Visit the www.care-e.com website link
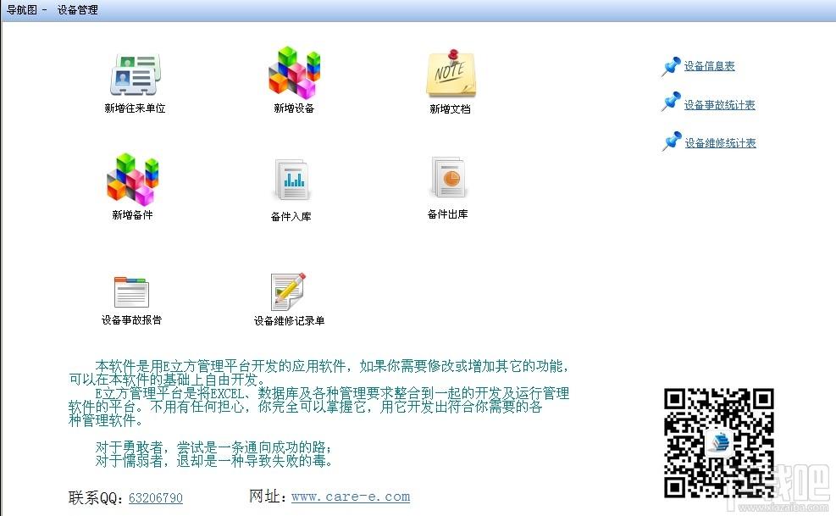The height and width of the screenshot is (516, 836). [x=351, y=497]
